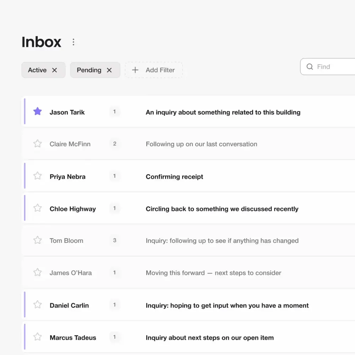Remove the Active filter with its X
355x355 pixels.
(x=54, y=70)
